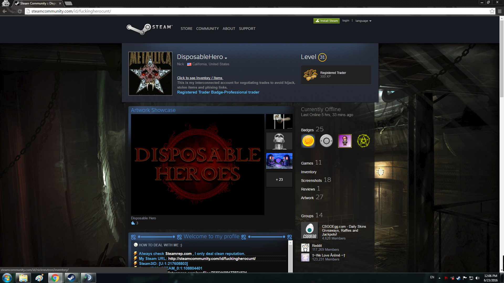This screenshot has width=504, height=283.
Task: Click the Registered Trader badge icon
Action: tap(310, 75)
